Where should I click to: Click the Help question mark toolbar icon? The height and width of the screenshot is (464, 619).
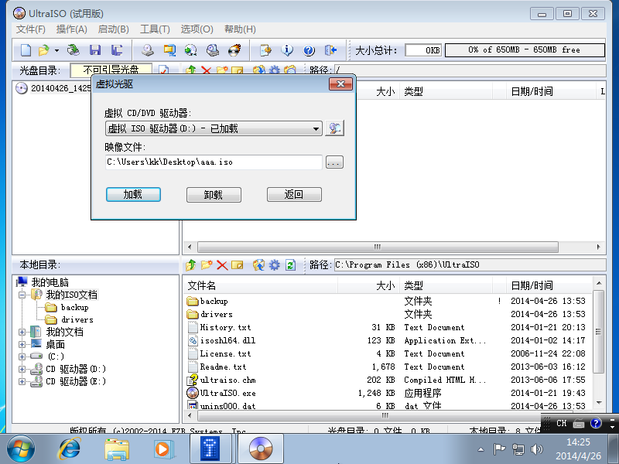tap(309, 50)
